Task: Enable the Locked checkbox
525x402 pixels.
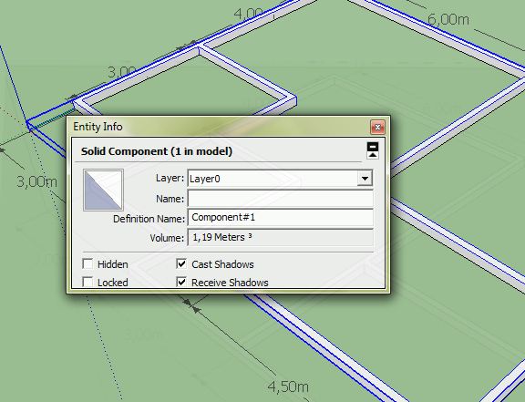Action: click(x=87, y=282)
